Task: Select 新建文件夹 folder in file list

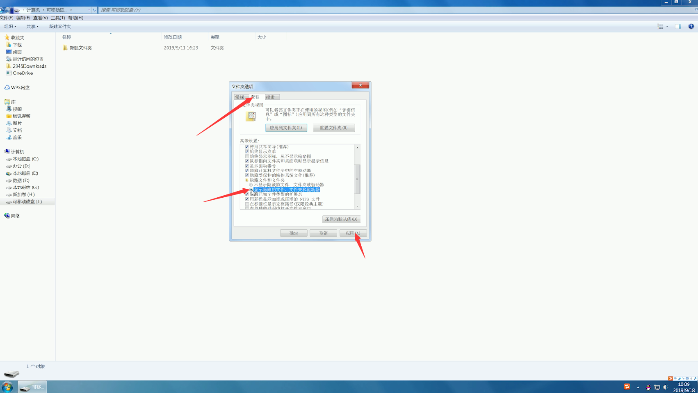Action: [x=78, y=48]
